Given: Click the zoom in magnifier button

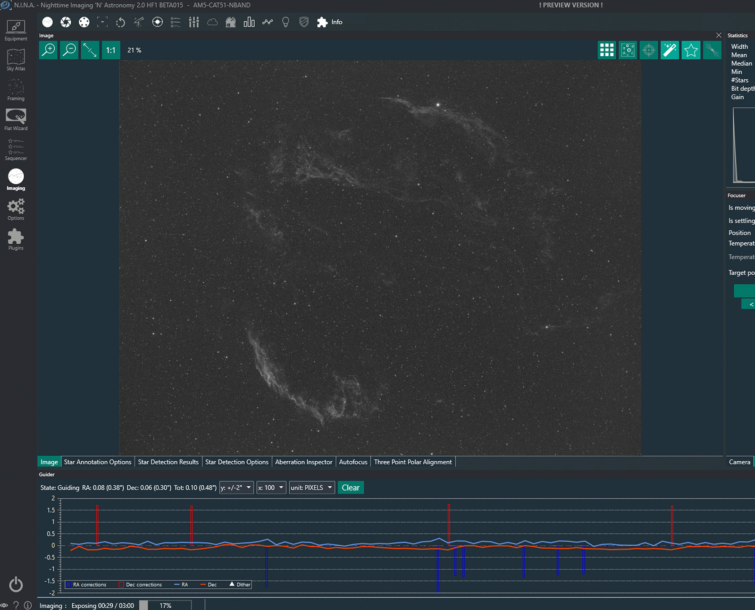Looking at the screenshot, I should tap(48, 50).
